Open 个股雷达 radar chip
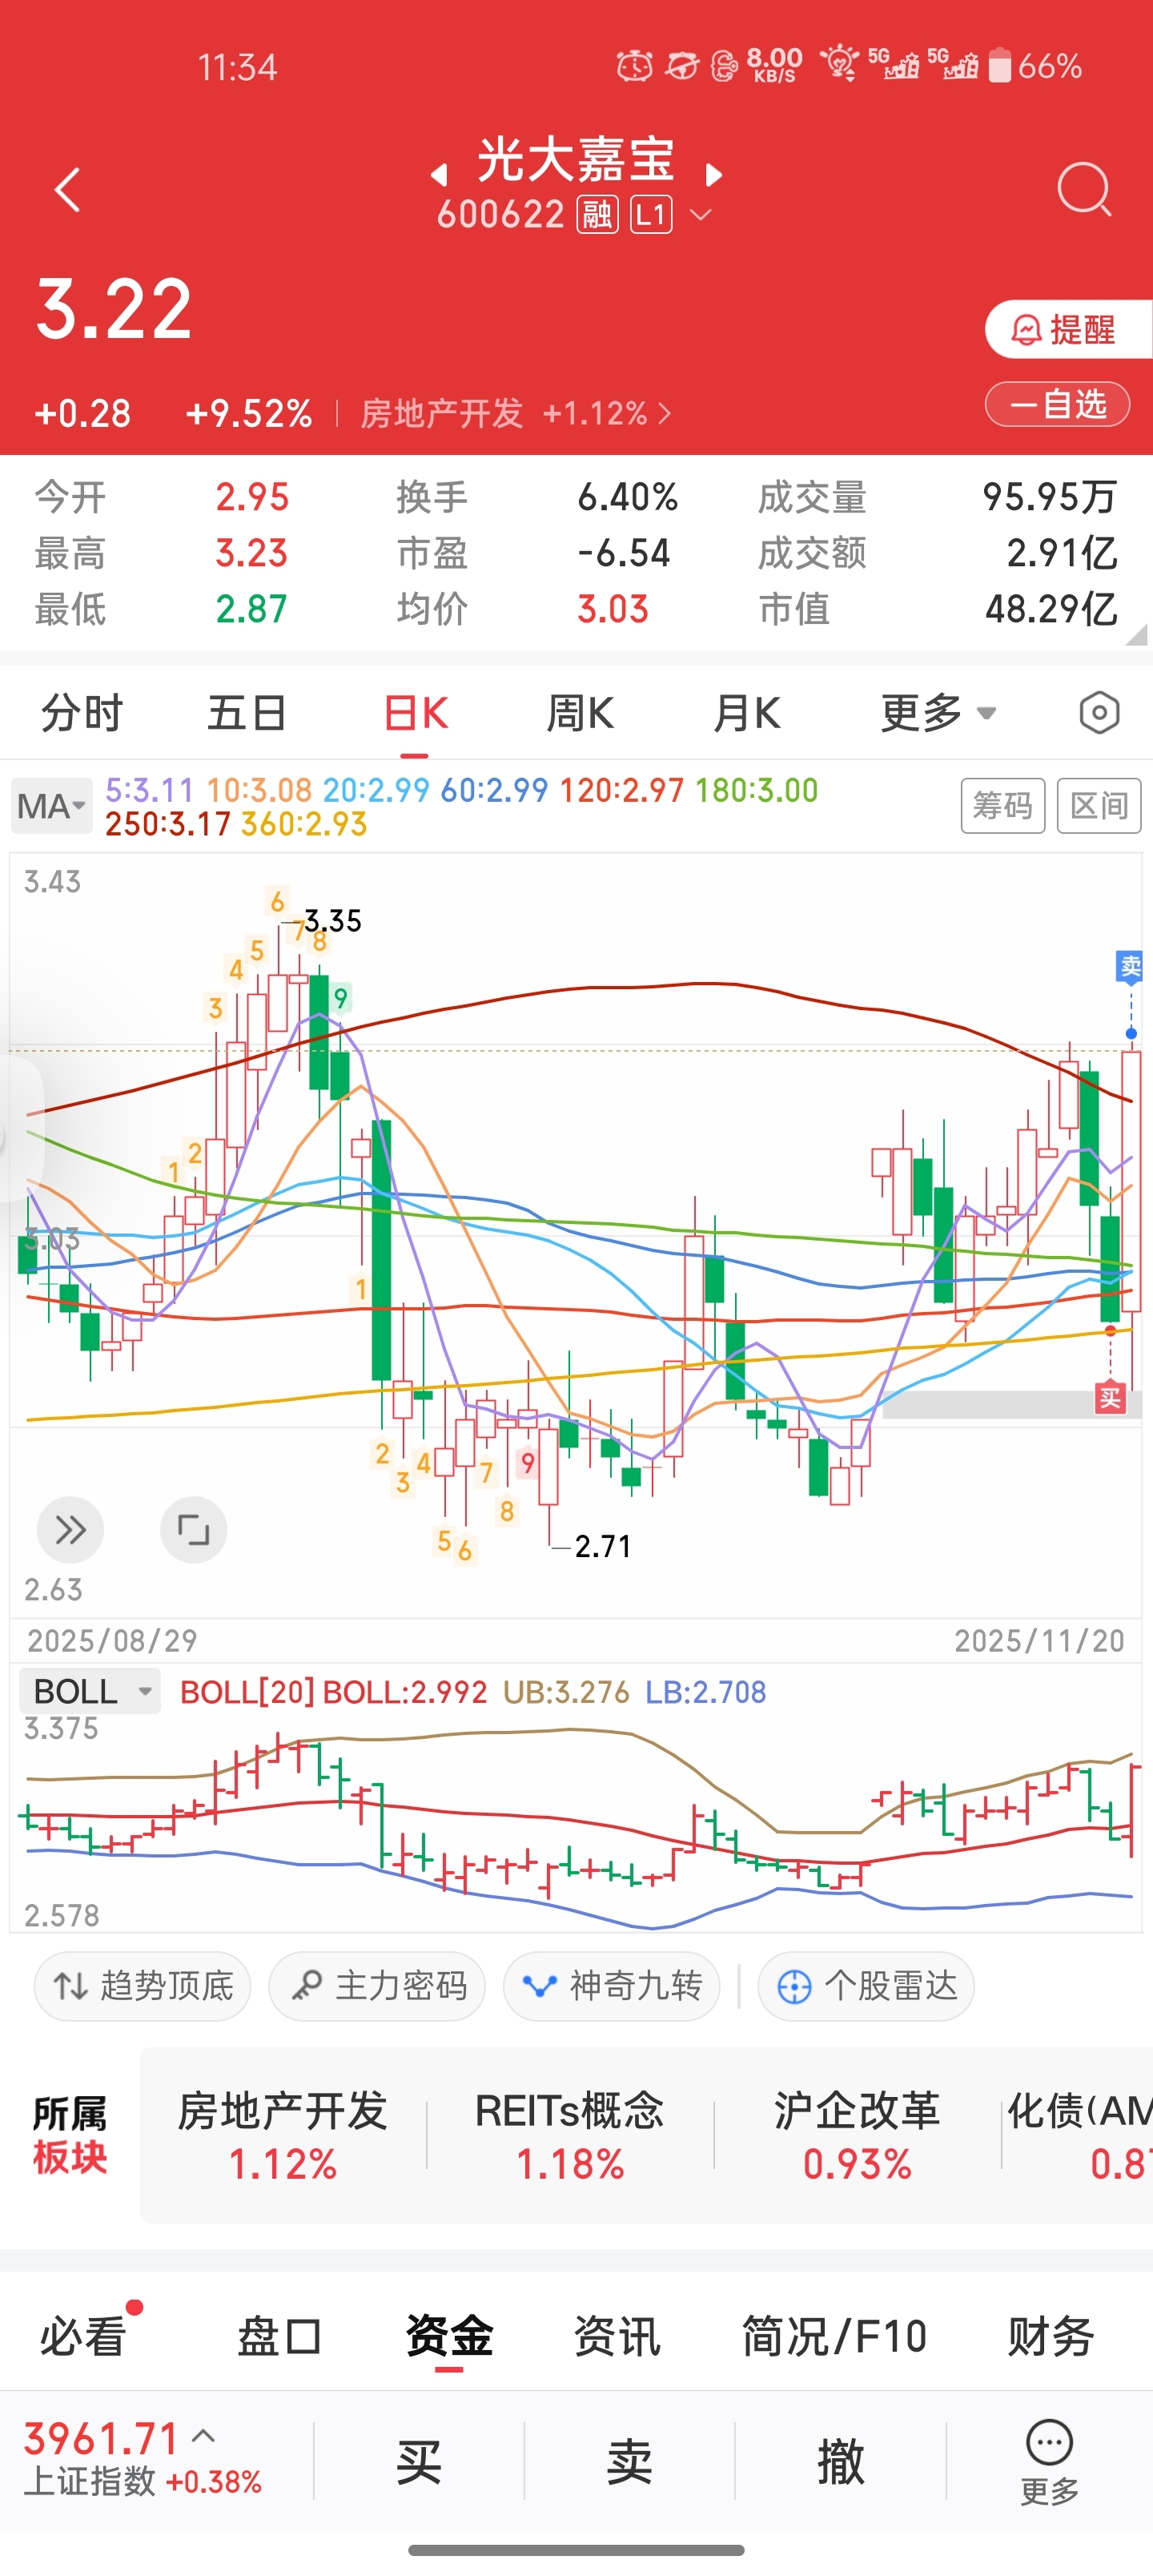This screenshot has height=2576, width=1153. (866, 1986)
